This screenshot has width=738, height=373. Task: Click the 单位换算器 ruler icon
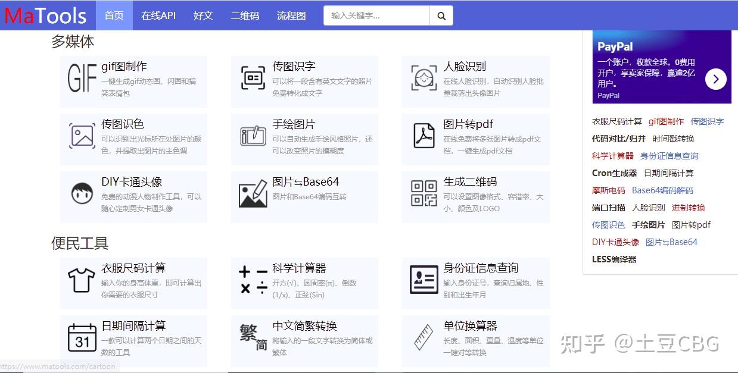[424, 337]
